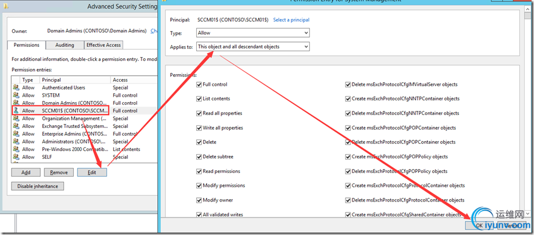Select the Authenticated Users principal entry
The width and height of the screenshot is (534, 235).
click(x=84, y=88)
